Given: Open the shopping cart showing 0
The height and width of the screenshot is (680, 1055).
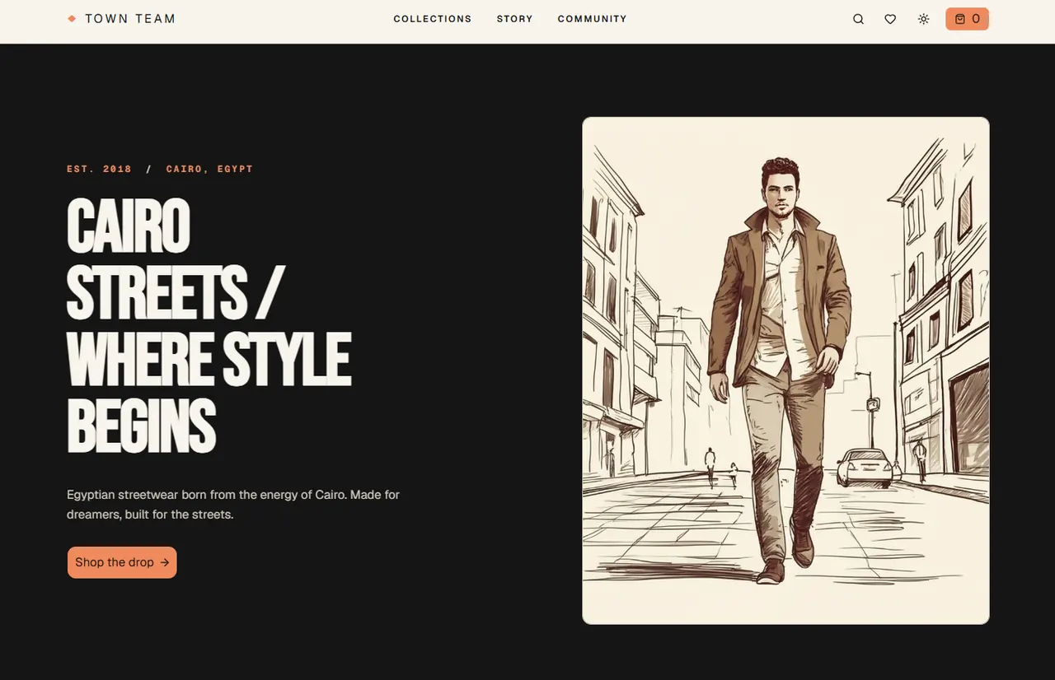Looking at the screenshot, I should [967, 19].
